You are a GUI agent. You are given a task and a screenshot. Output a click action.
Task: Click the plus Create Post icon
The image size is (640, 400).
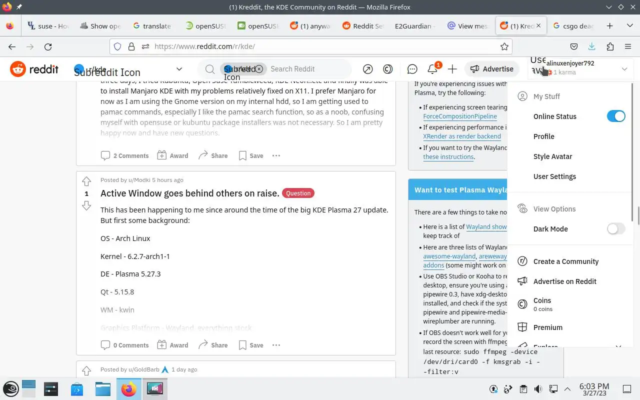(x=452, y=69)
